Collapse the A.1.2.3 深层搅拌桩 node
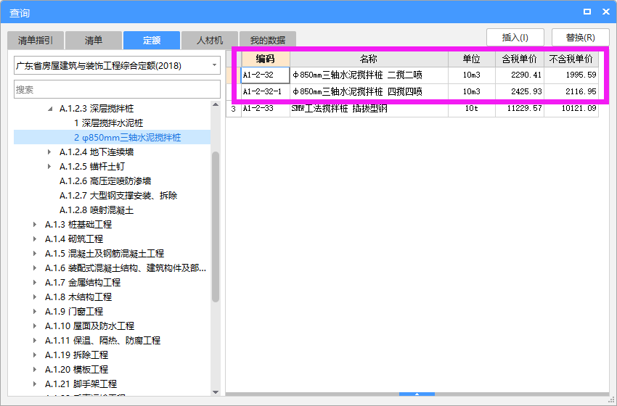This screenshot has width=617, height=406. click(x=50, y=109)
